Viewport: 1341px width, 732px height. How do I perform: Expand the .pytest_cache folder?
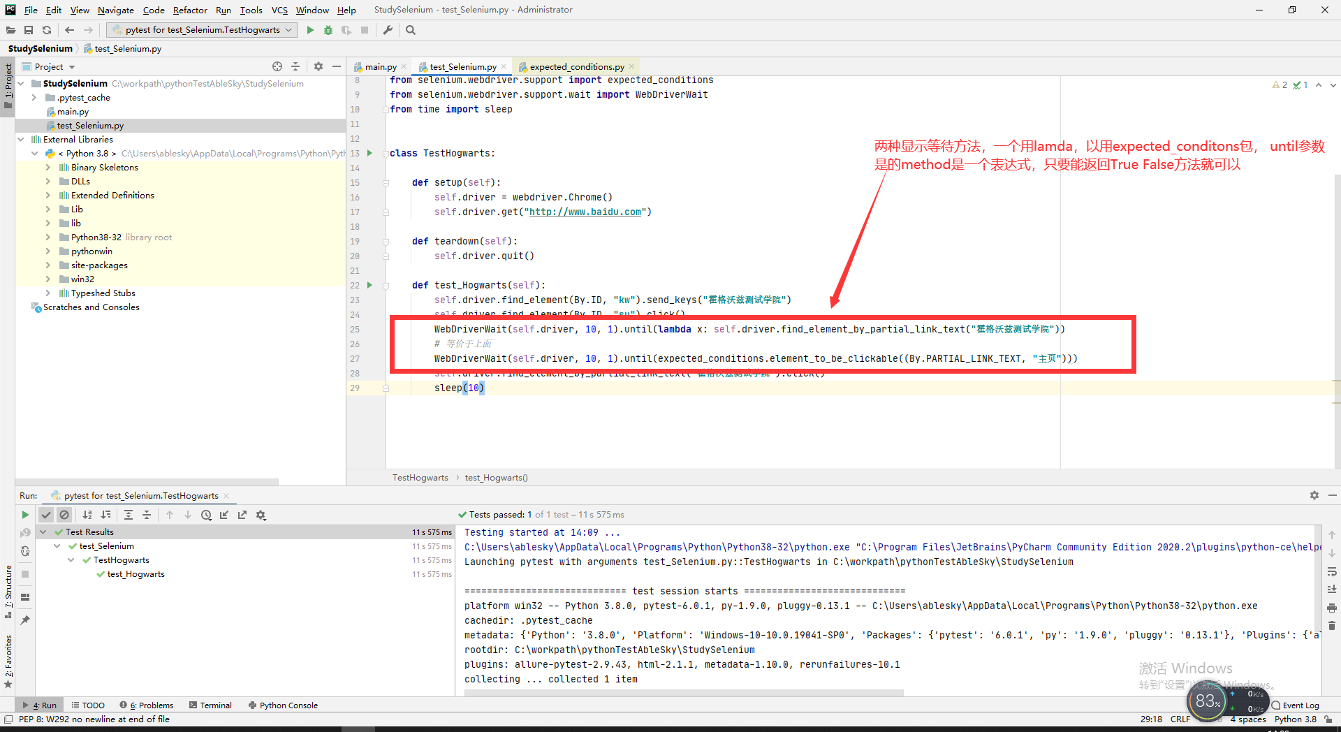click(x=34, y=98)
